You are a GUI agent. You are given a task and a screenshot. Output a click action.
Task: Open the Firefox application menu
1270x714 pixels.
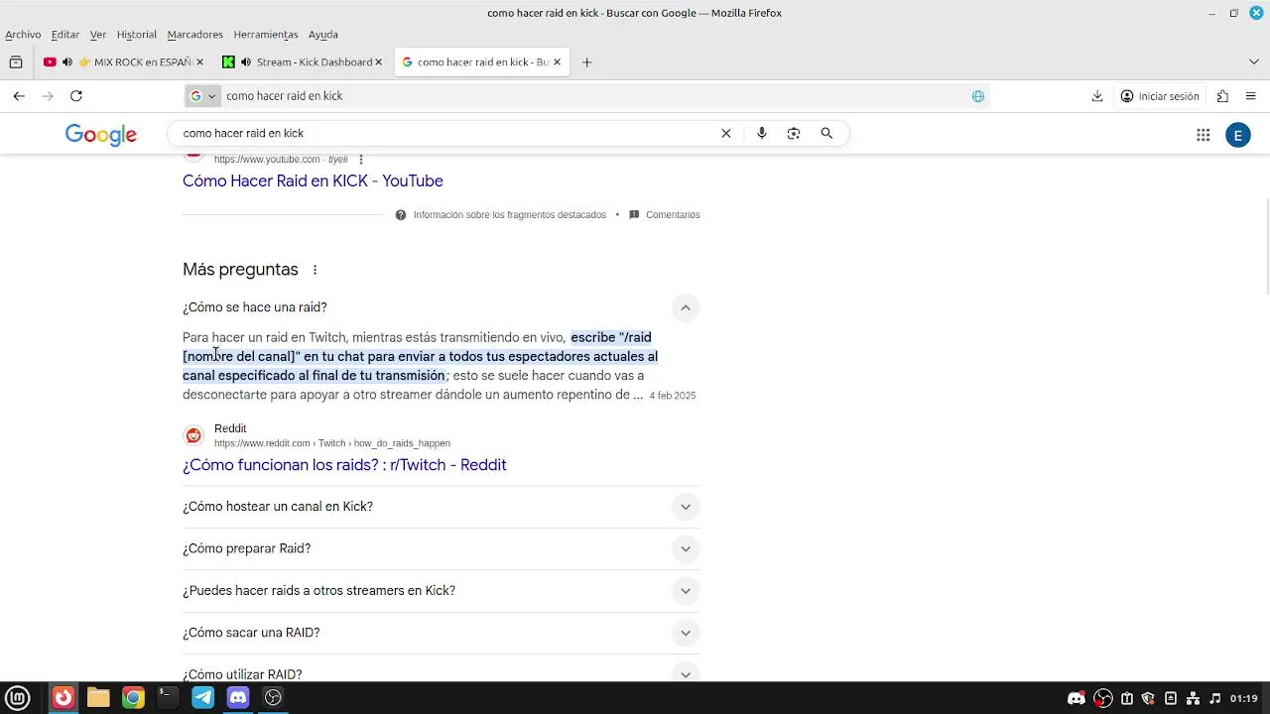1251,96
